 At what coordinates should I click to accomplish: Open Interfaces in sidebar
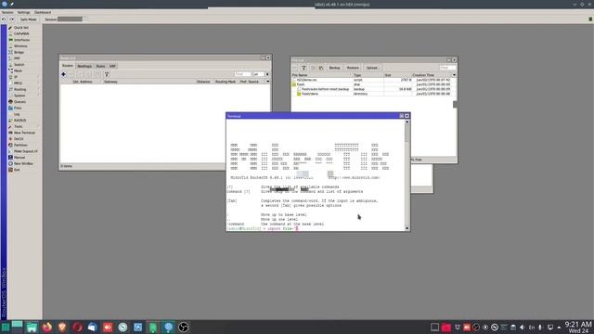pyautogui.click(x=21, y=40)
